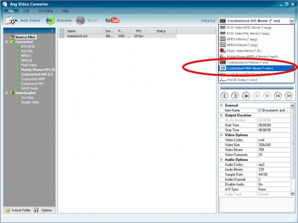Jump to next with skip-forward button
298x223 pixels.
(288, 96)
